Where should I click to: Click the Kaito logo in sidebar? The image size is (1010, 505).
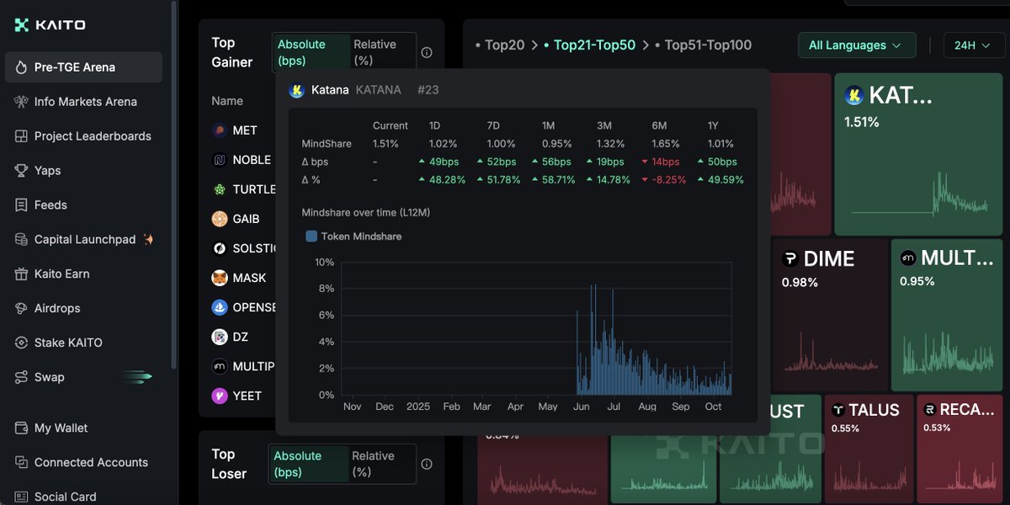[x=50, y=24]
